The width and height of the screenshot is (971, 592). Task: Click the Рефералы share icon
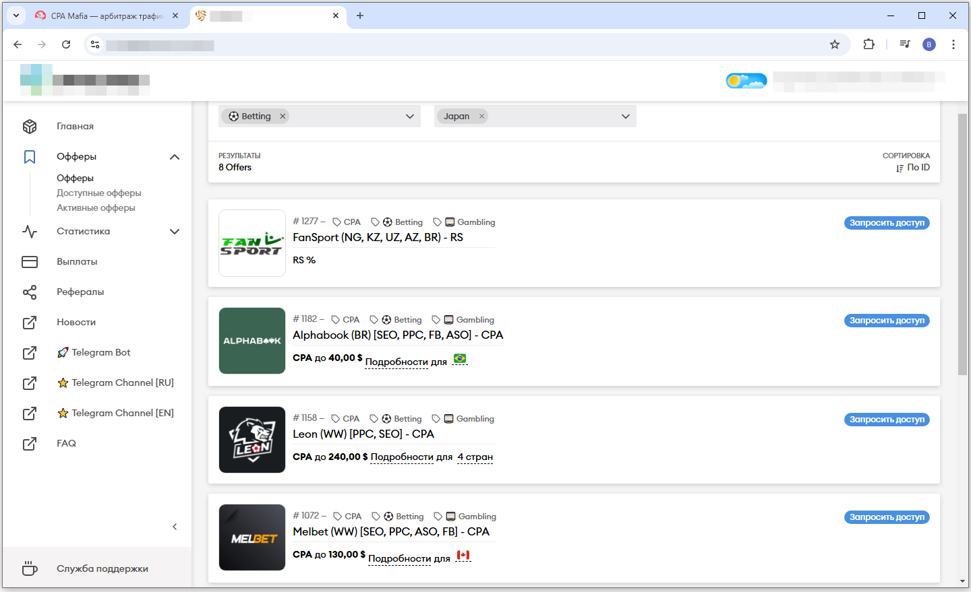[x=30, y=292]
